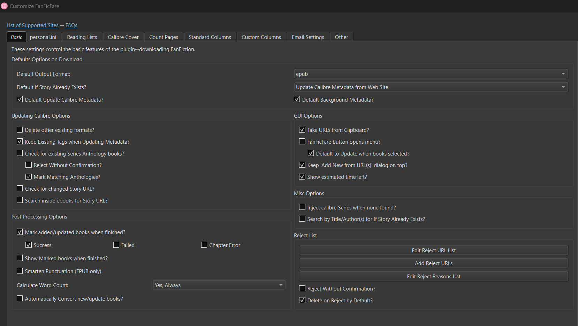The image size is (578, 326).
Task: Switch to the personal.ini tab
Action: (x=43, y=37)
